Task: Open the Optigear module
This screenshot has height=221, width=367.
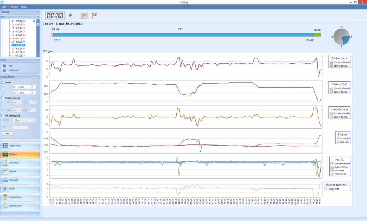Action: click(20, 154)
